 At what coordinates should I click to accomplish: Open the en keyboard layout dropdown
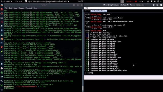tap(141, 1)
